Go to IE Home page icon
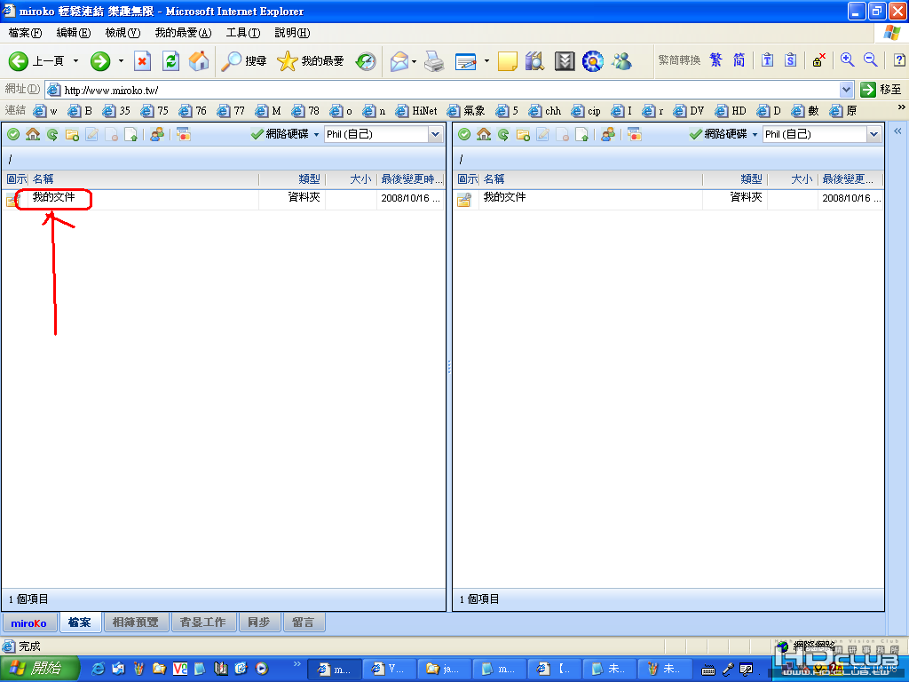The height and width of the screenshot is (682, 909). (199, 61)
